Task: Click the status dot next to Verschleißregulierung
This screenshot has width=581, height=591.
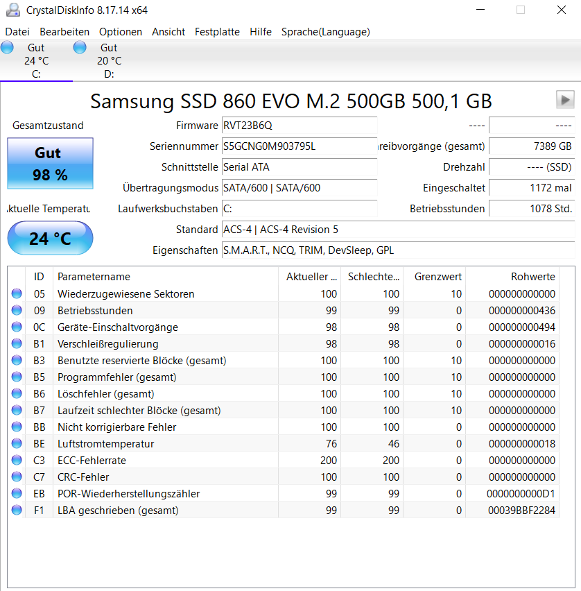Action: coord(16,343)
